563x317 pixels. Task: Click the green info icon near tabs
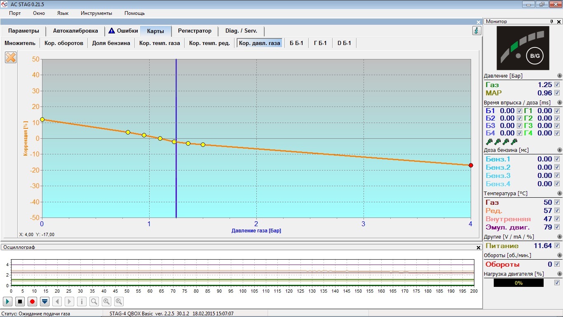(476, 31)
